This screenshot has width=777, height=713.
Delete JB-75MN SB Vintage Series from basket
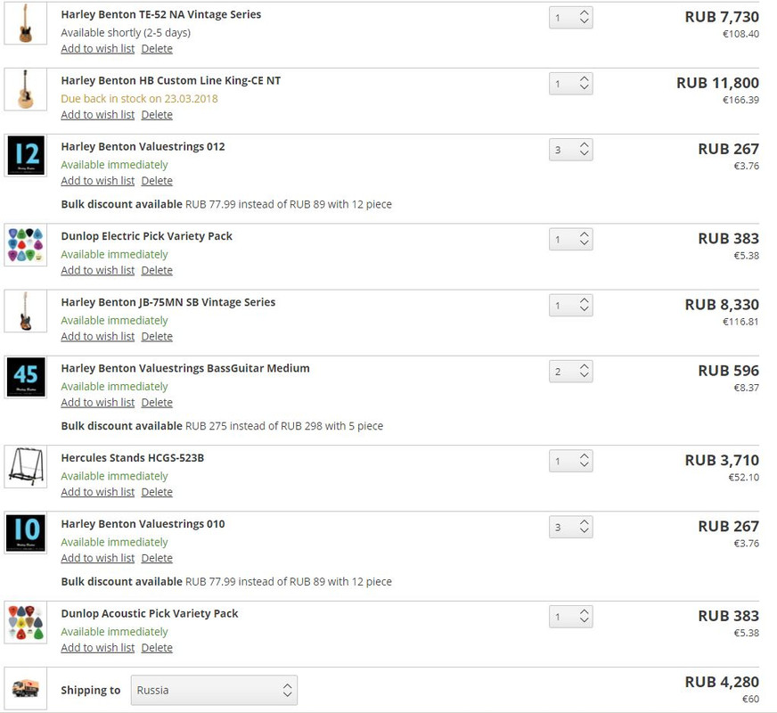(157, 336)
